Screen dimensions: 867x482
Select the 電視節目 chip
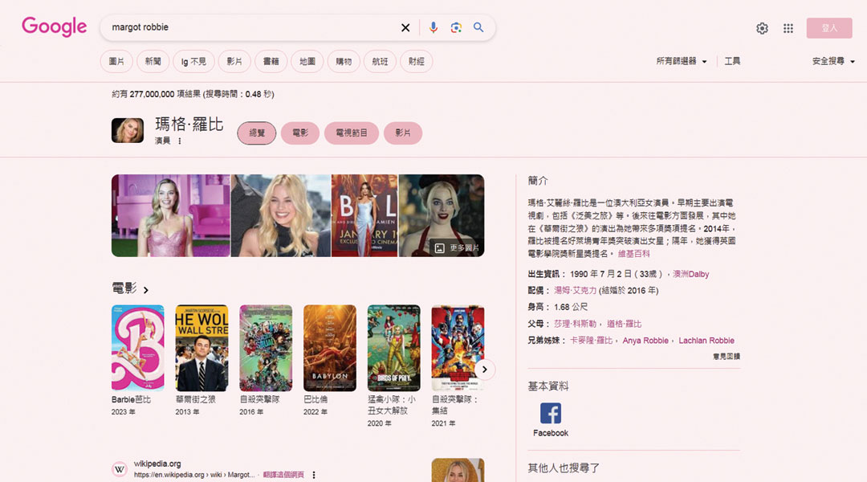352,133
